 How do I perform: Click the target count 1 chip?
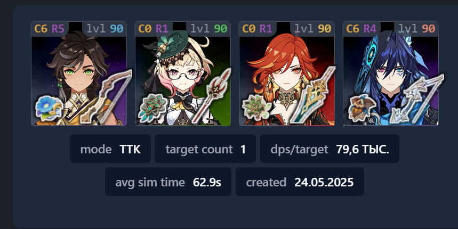tap(205, 149)
